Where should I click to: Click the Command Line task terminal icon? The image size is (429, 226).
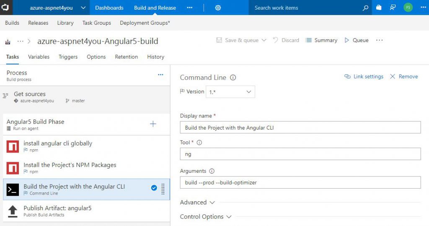(x=13, y=190)
